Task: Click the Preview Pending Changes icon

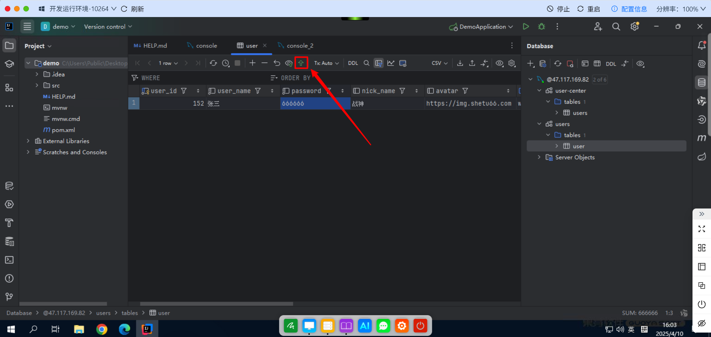Action: (x=289, y=63)
